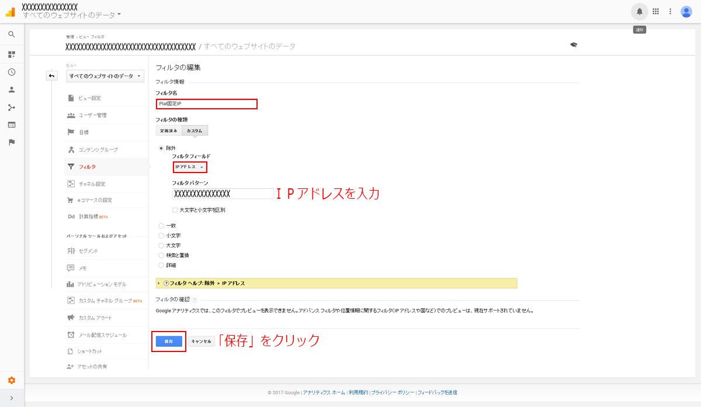The width and height of the screenshot is (701, 407).
Task: Click the Google Analytics logo icon
Action: pos(11,12)
